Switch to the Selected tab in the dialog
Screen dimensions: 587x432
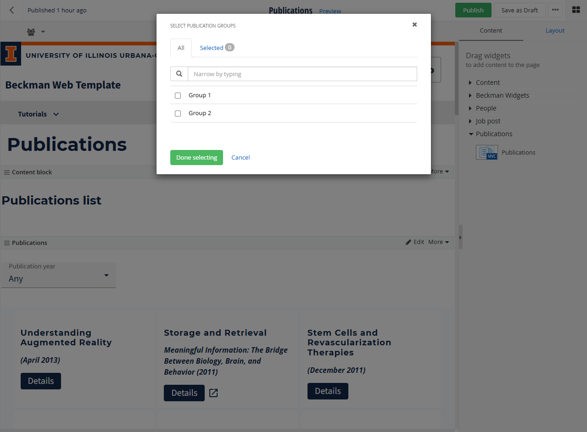pos(211,48)
